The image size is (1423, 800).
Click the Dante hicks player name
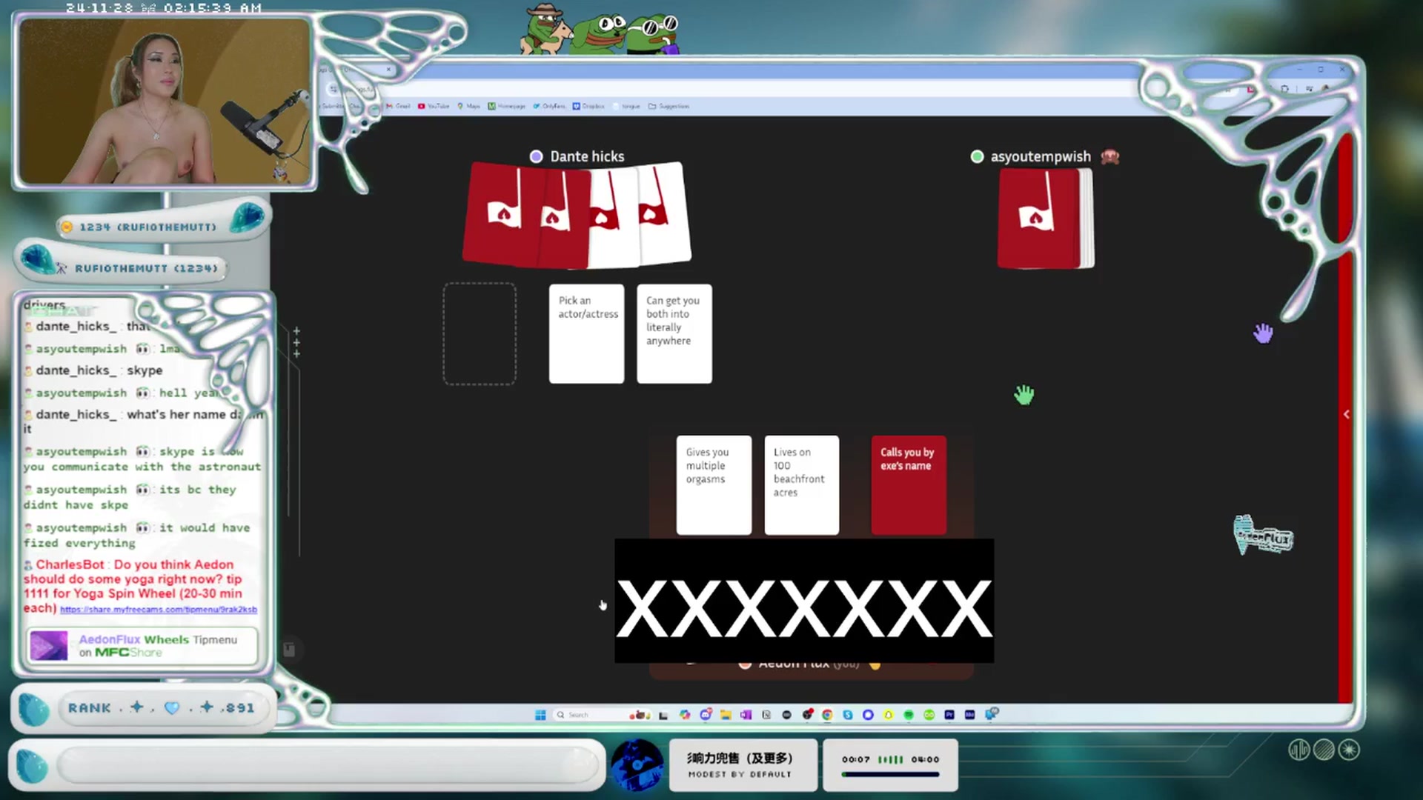click(587, 156)
